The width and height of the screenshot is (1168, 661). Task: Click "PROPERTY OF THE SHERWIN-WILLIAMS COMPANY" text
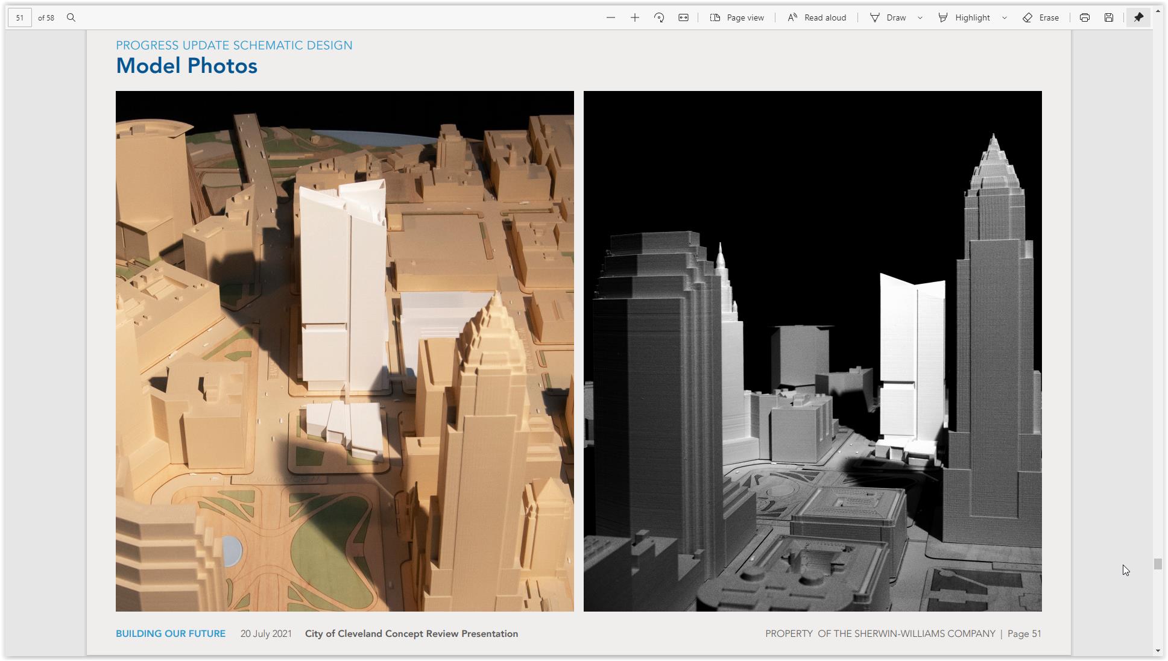(x=880, y=634)
